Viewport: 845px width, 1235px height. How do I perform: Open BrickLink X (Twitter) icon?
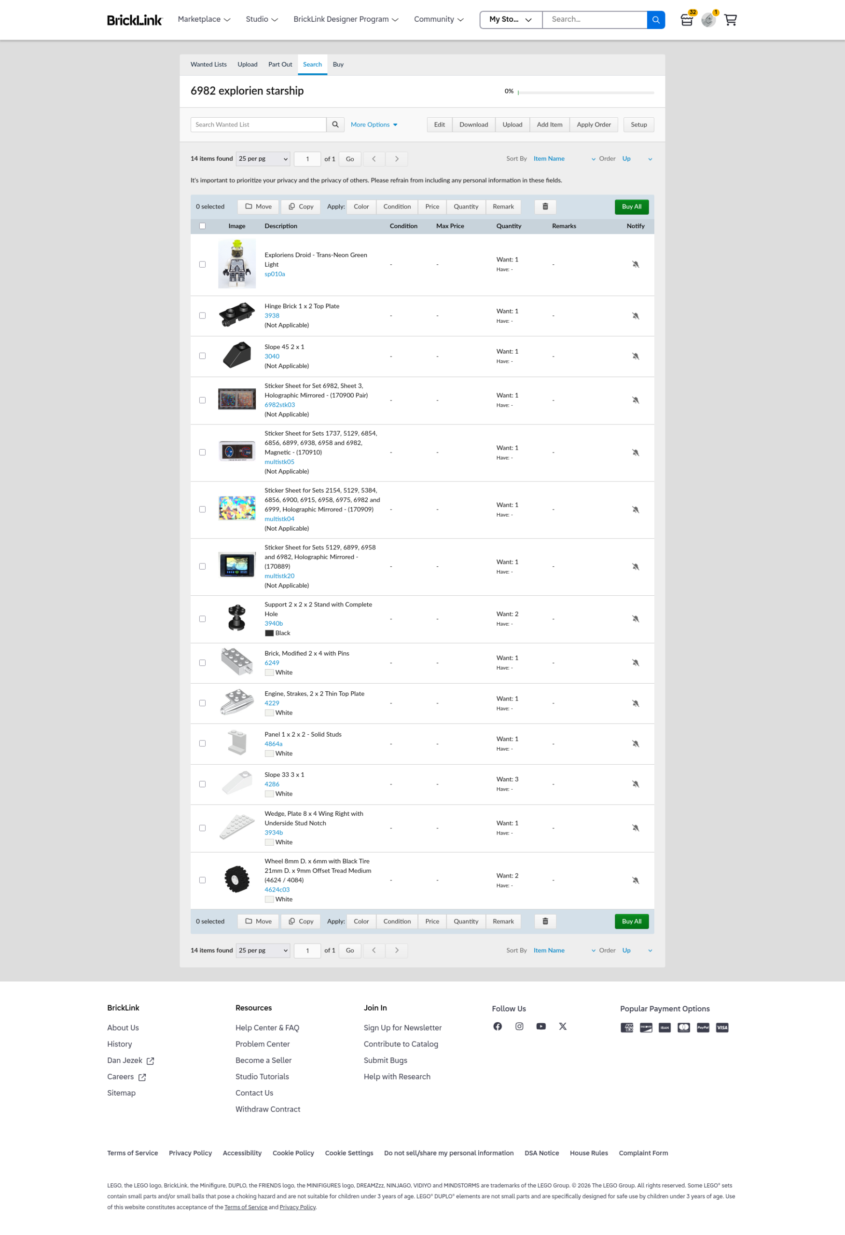coord(563,1026)
